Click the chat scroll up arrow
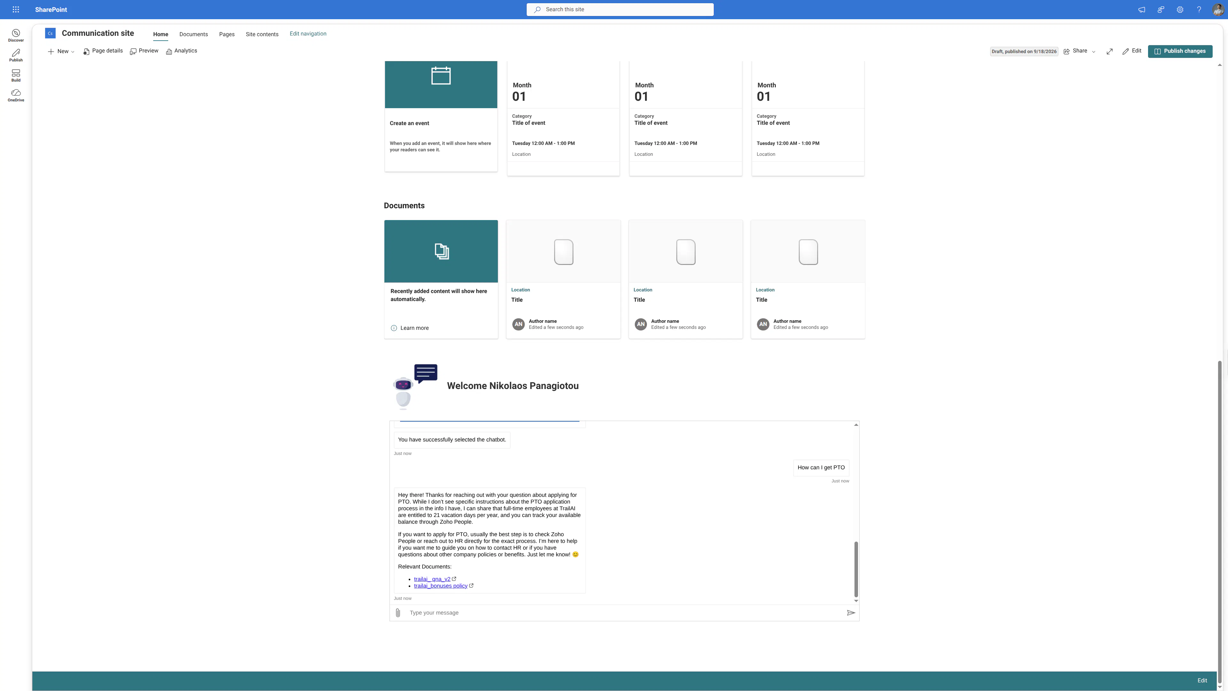Viewport: 1228px width, 691px height. point(856,425)
